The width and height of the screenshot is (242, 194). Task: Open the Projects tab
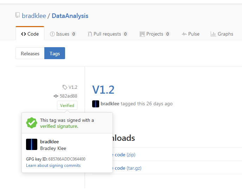(x=155, y=34)
